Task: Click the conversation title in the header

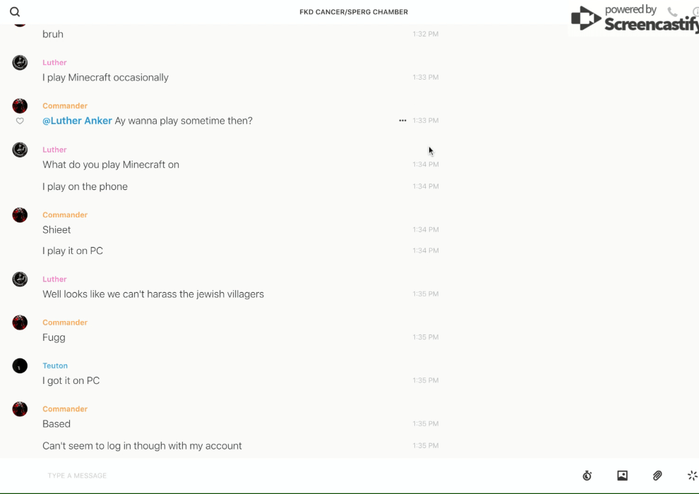Action: (x=354, y=12)
